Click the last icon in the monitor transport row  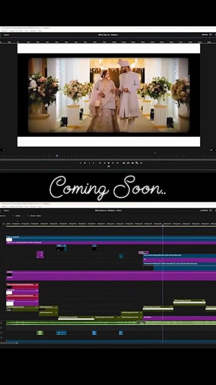(x=141, y=163)
